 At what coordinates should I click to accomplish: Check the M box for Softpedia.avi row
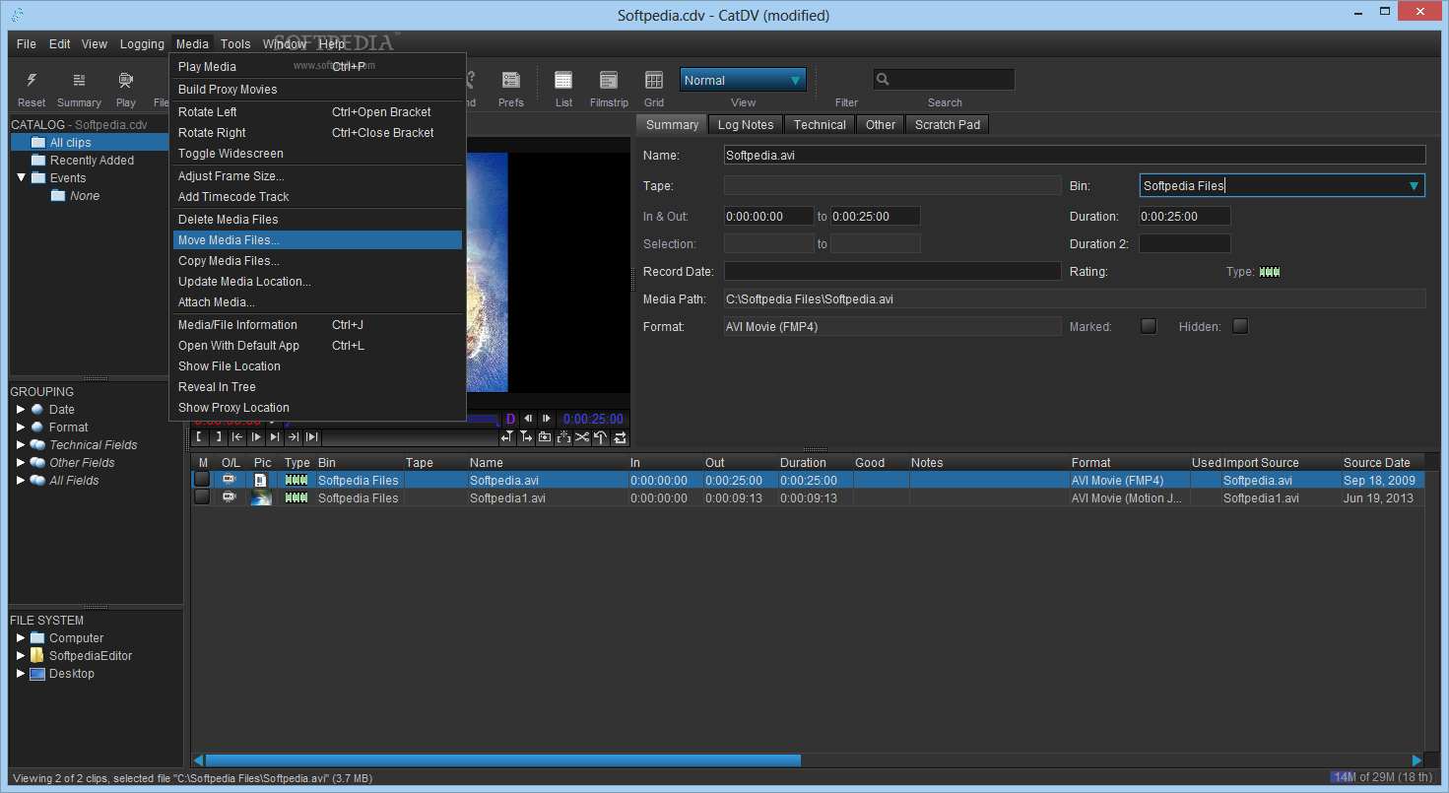(202, 480)
